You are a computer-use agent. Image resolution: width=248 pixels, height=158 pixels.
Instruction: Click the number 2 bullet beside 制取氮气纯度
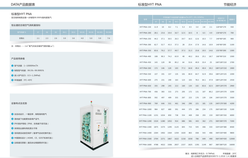click(12, 70)
